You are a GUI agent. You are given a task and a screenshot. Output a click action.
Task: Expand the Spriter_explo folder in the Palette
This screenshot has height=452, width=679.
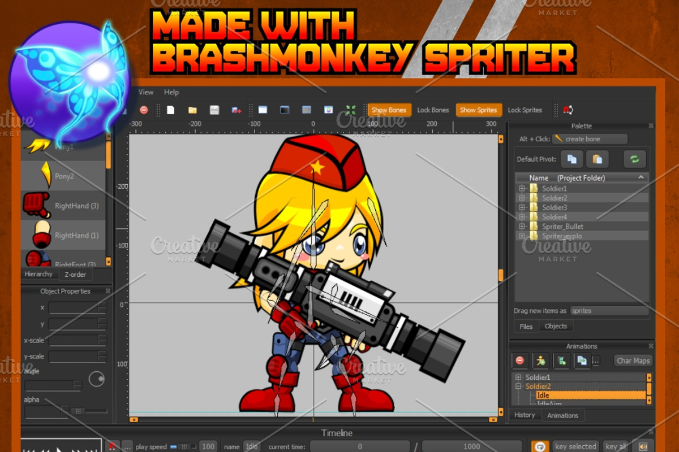tap(522, 236)
